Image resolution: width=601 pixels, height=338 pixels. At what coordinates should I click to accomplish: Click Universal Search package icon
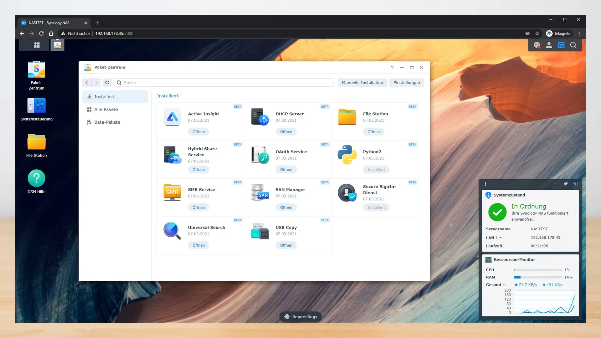click(172, 231)
